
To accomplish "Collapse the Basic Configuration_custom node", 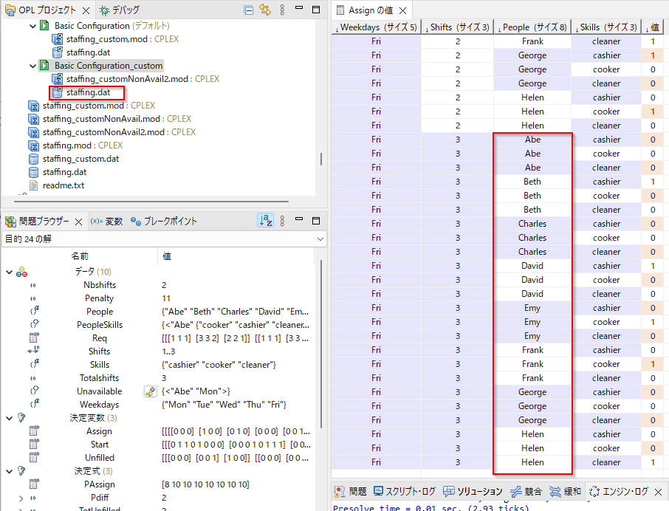I will 32,66.
